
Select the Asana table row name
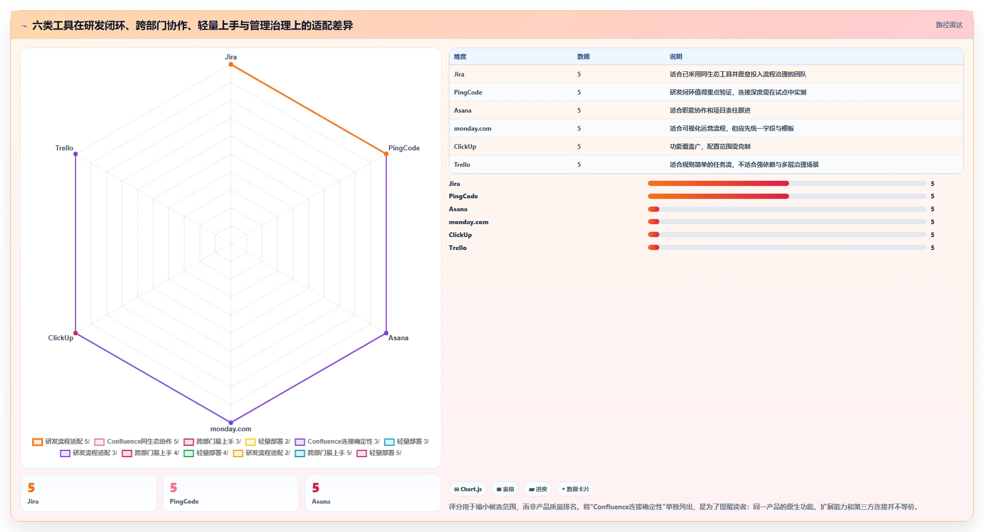point(463,111)
